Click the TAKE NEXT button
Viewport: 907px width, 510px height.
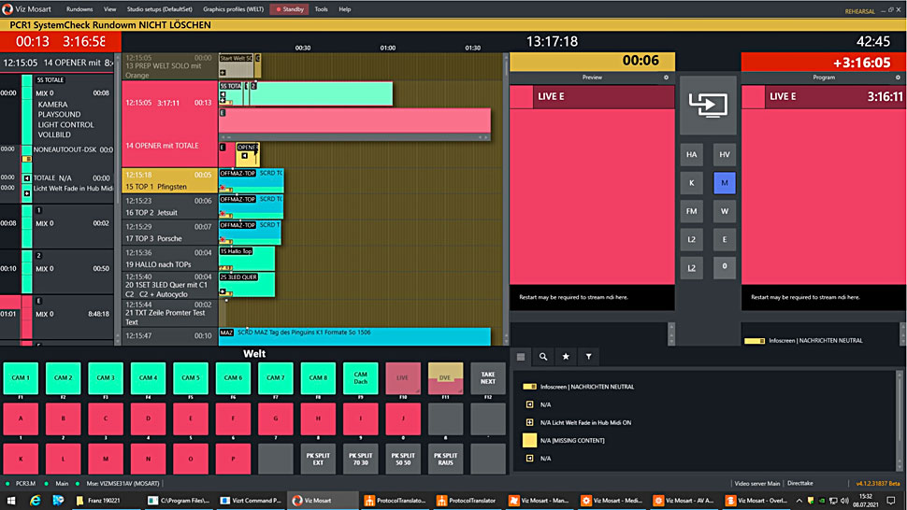coord(488,378)
